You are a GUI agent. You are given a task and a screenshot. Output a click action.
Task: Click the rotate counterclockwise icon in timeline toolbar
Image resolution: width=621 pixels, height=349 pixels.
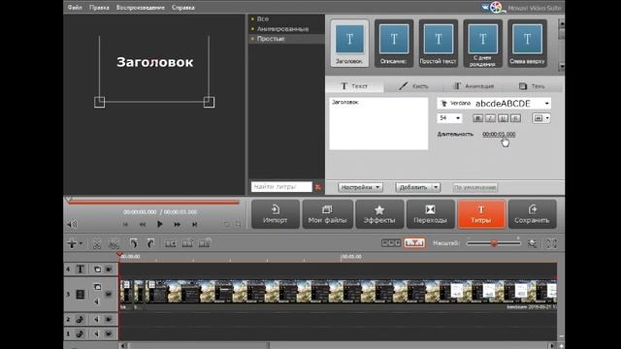point(134,243)
